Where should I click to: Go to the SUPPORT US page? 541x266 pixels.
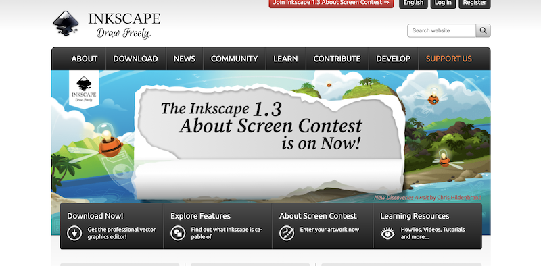click(x=448, y=59)
